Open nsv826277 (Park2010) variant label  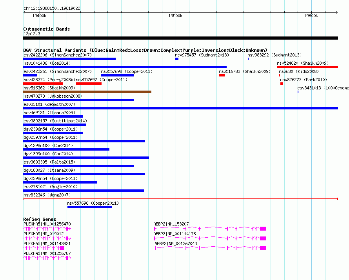304,80
